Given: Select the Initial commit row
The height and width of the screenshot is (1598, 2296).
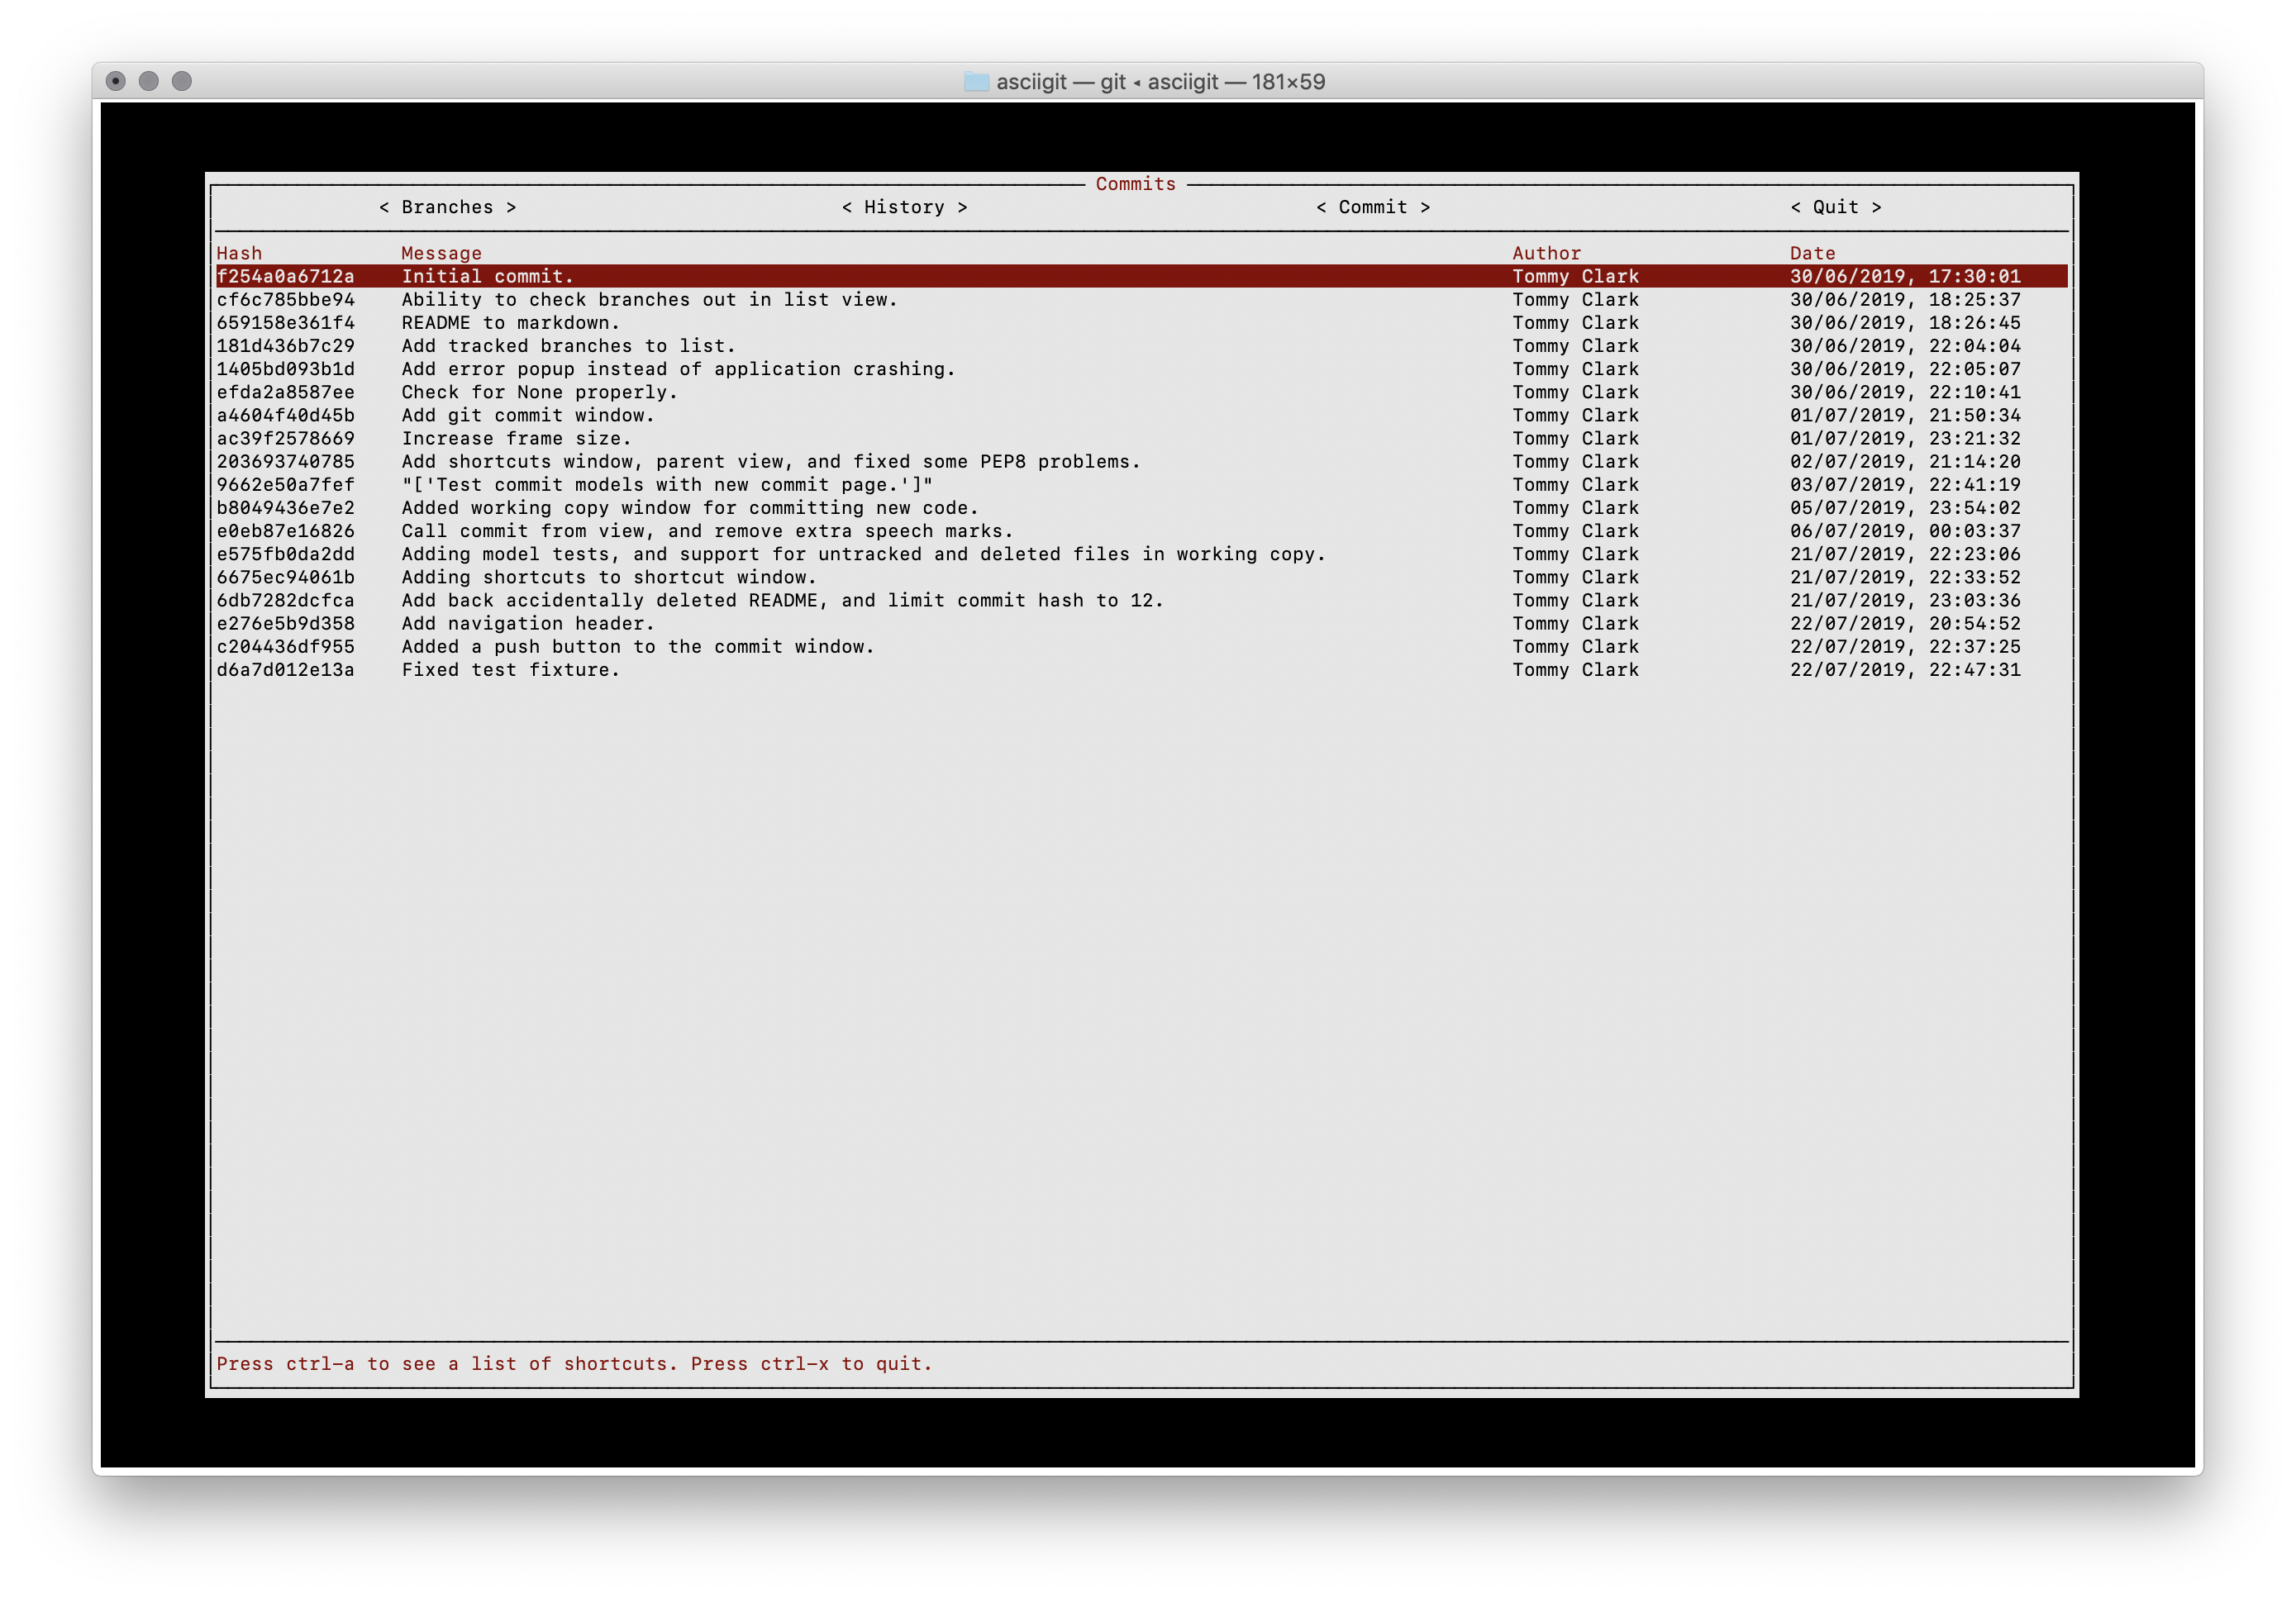Looking at the screenshot, I should pos(488,276).
